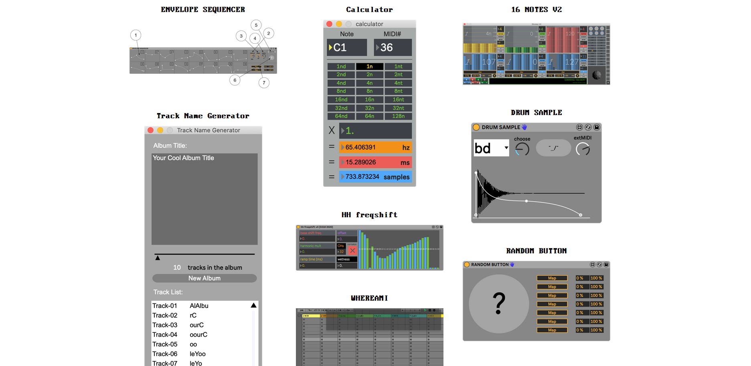Click the choose knob in DRUM SAMPLE

point(522,149)
